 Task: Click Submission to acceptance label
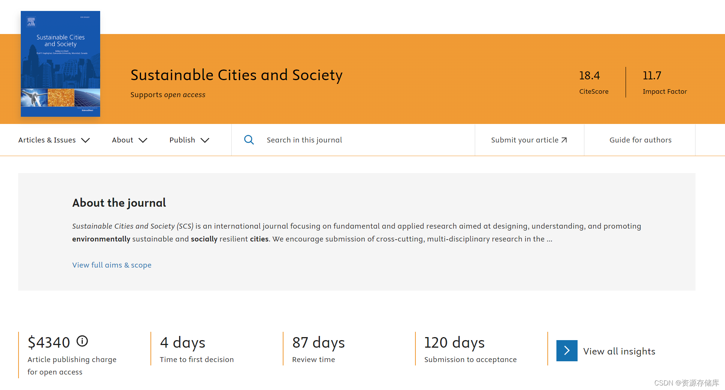pyautogui.click(x=471, y=359)
